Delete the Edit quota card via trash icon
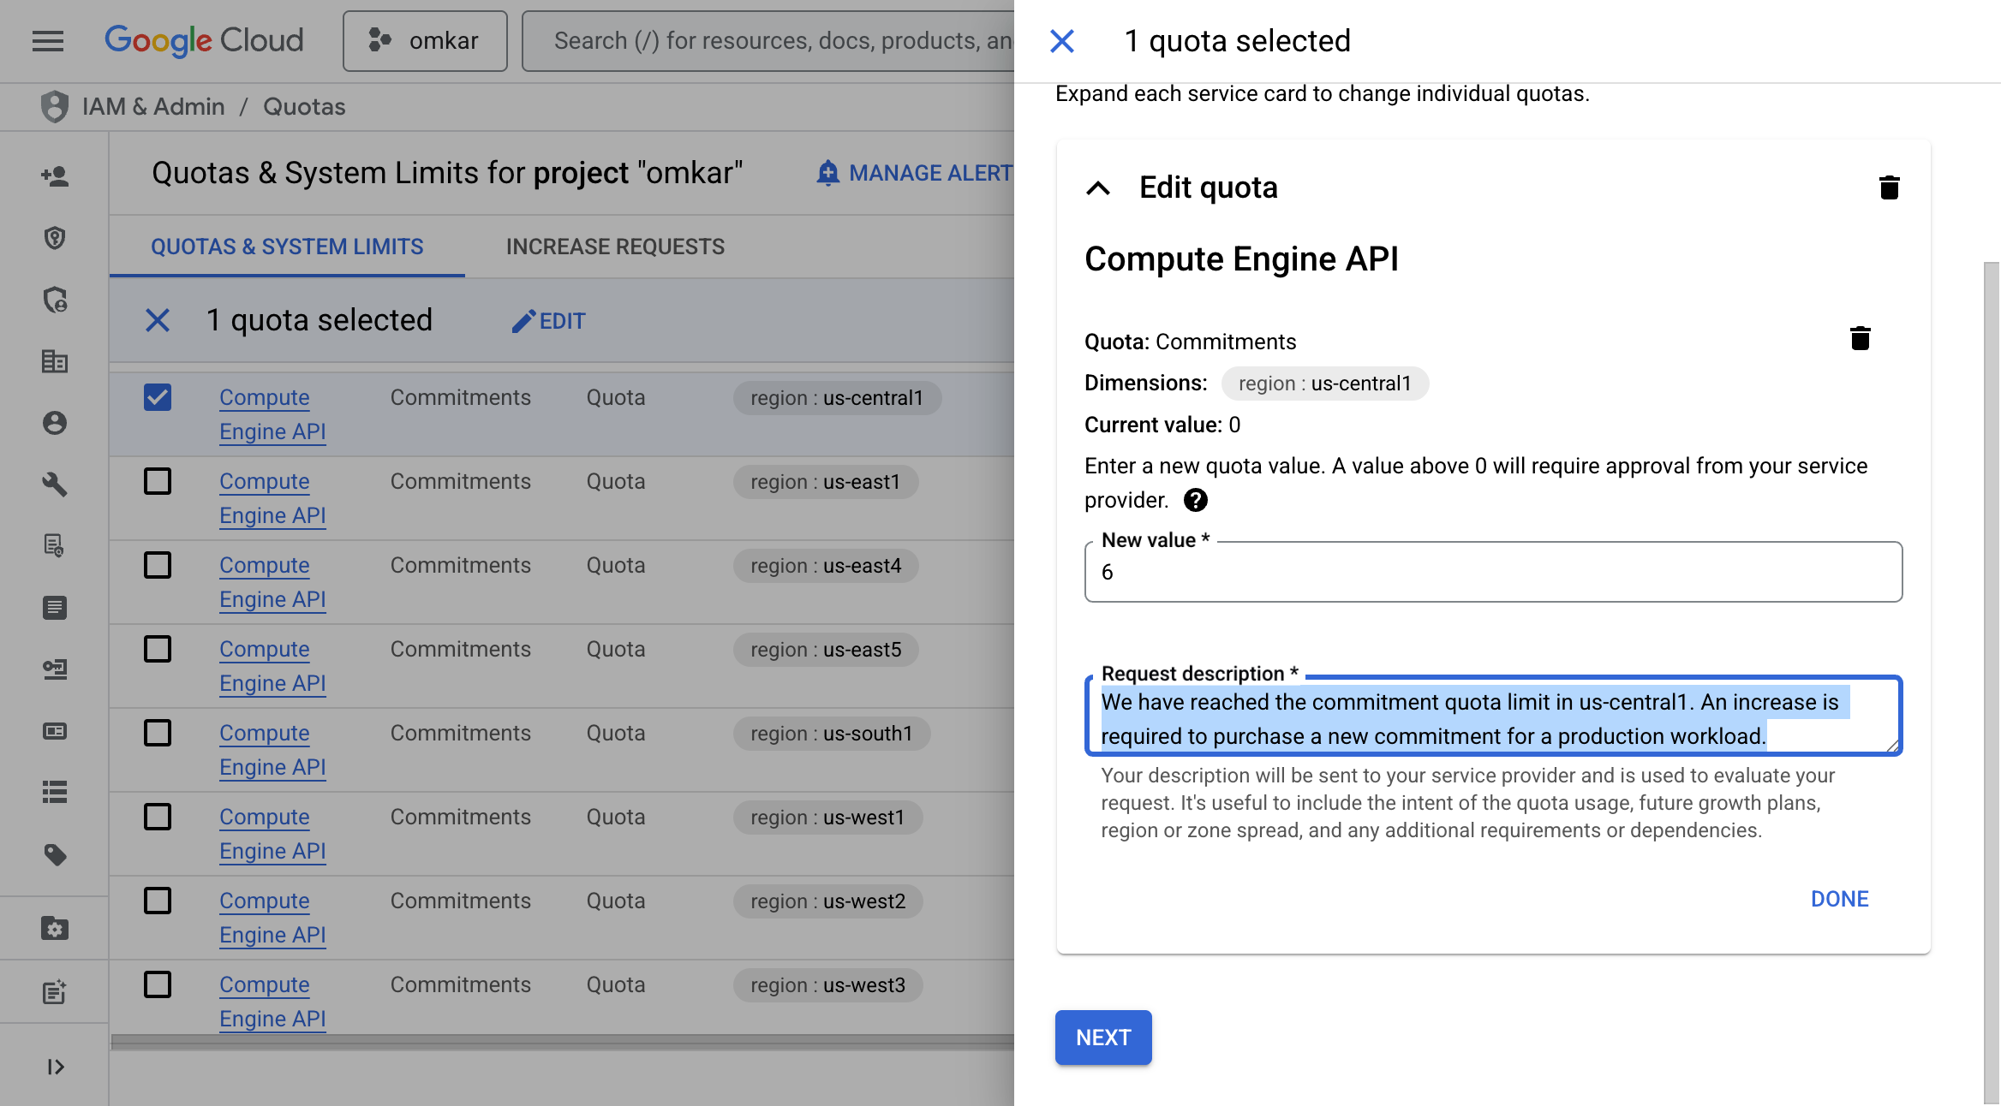This screenshot has height=1106, width=2001. (1889, 187)
